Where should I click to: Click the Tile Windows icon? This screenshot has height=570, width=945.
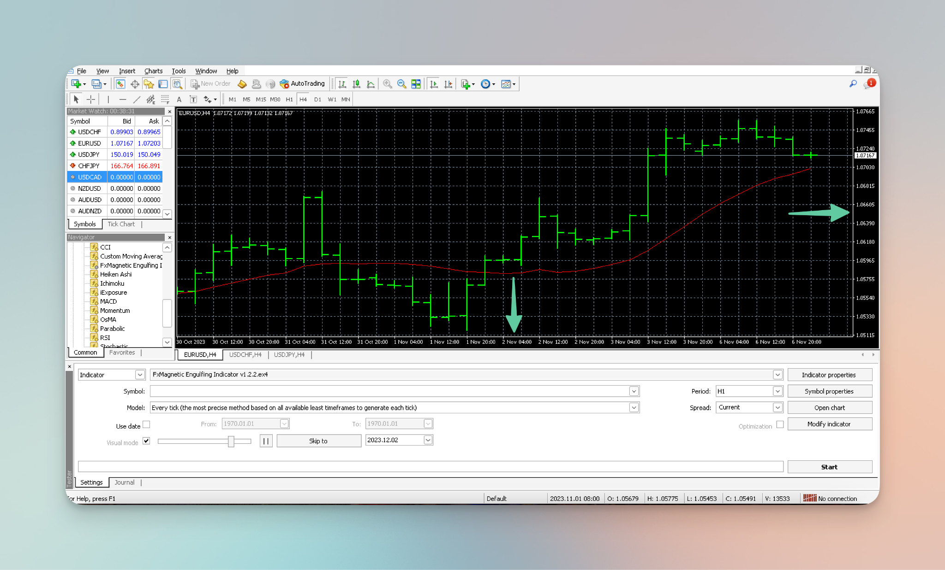point(416,84)
